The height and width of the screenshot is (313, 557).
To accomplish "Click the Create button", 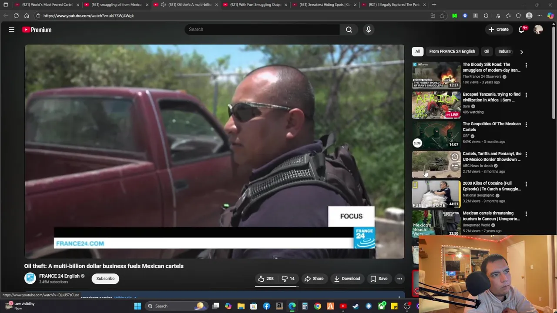I will pos(498,30).
